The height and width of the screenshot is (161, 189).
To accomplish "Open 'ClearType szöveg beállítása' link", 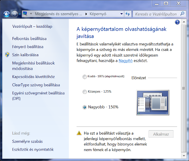I will 36,85.
